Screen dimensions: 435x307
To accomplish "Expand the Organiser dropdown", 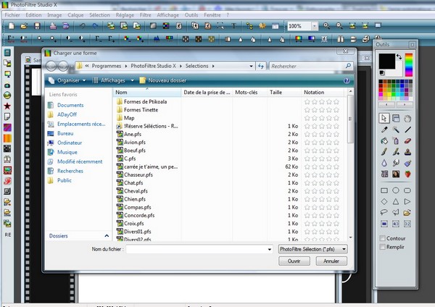I will 84,80.
